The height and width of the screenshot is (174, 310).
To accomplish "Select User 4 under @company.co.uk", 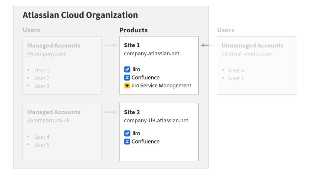I will pyautogui.click(x=42, y=137).
